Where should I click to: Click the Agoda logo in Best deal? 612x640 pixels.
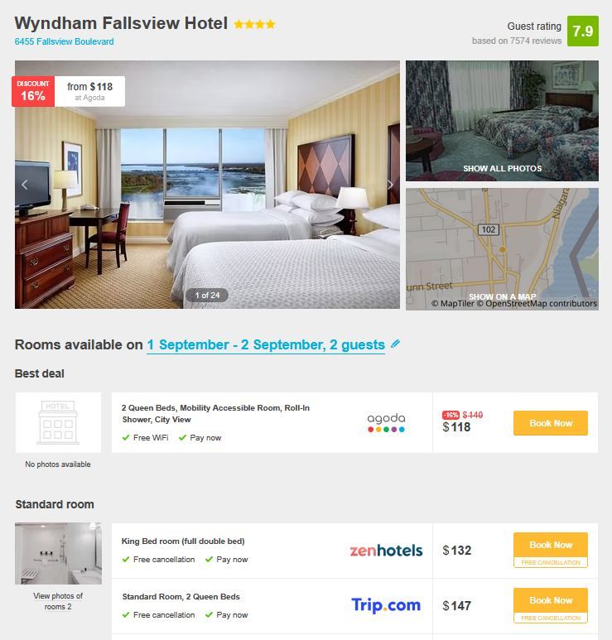(386, 423)
